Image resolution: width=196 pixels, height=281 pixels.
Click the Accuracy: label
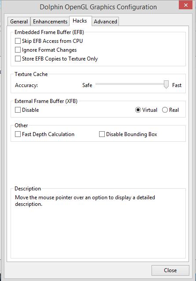click(x=26, y=85)
